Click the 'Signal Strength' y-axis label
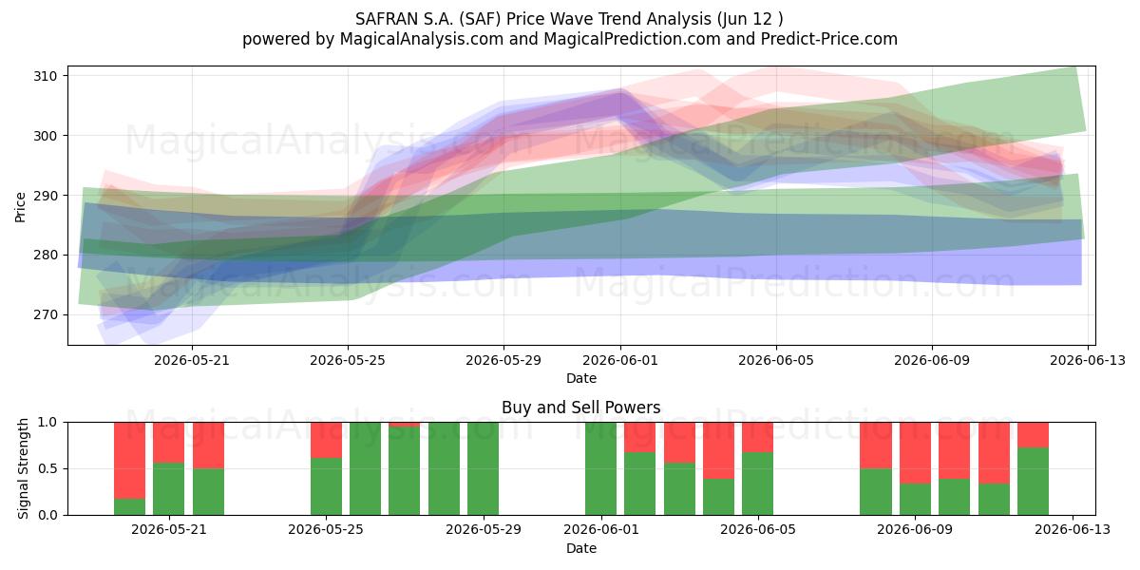Screen dimensions: 1140x570 25,468
